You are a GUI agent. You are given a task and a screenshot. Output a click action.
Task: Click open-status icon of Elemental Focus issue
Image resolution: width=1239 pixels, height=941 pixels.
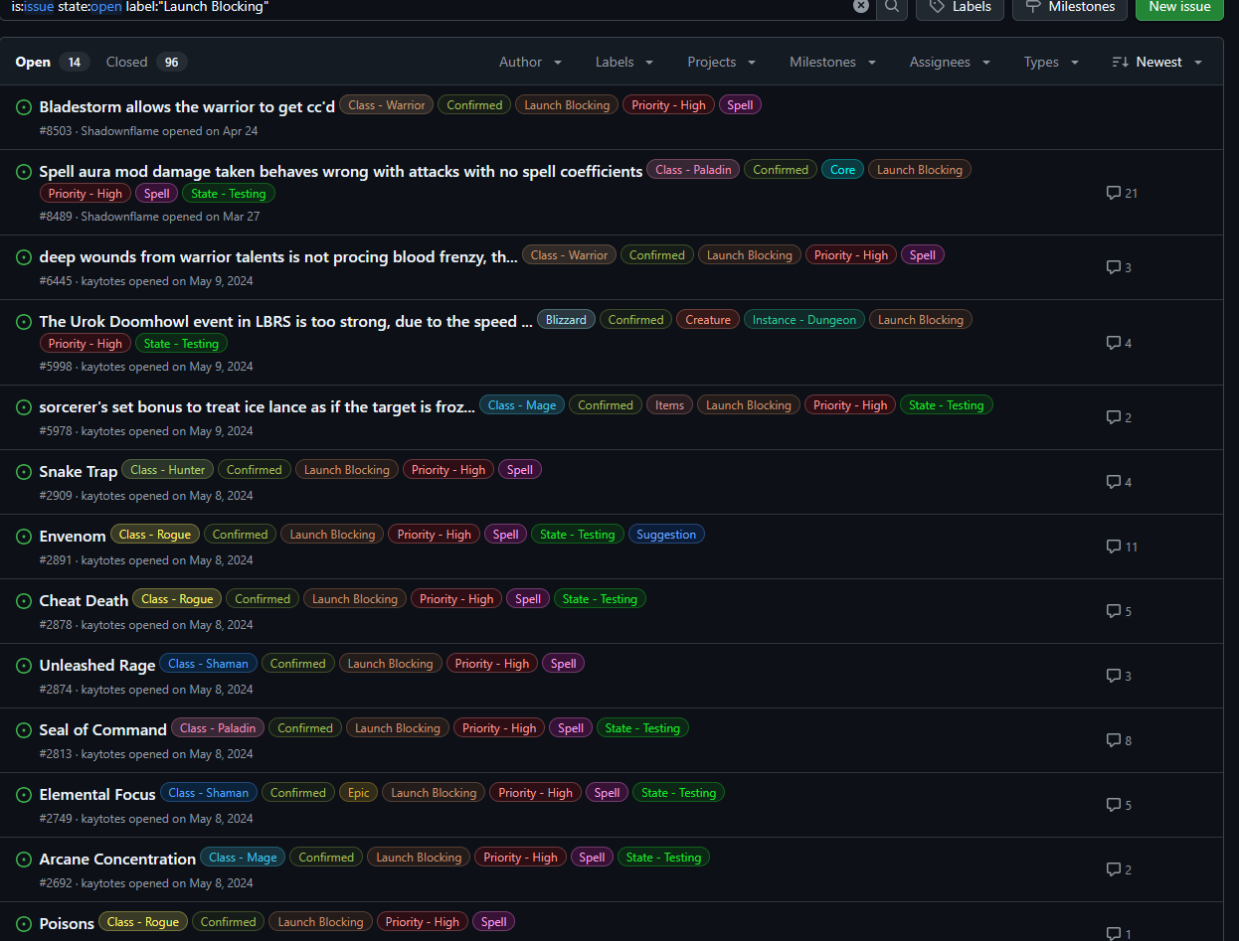24,794
